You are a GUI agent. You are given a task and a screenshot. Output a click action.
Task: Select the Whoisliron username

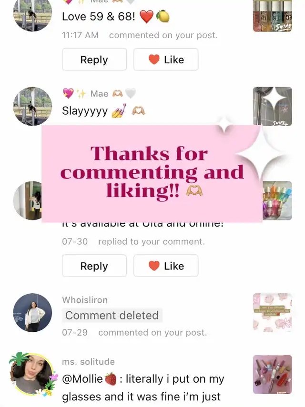point(85,300)
